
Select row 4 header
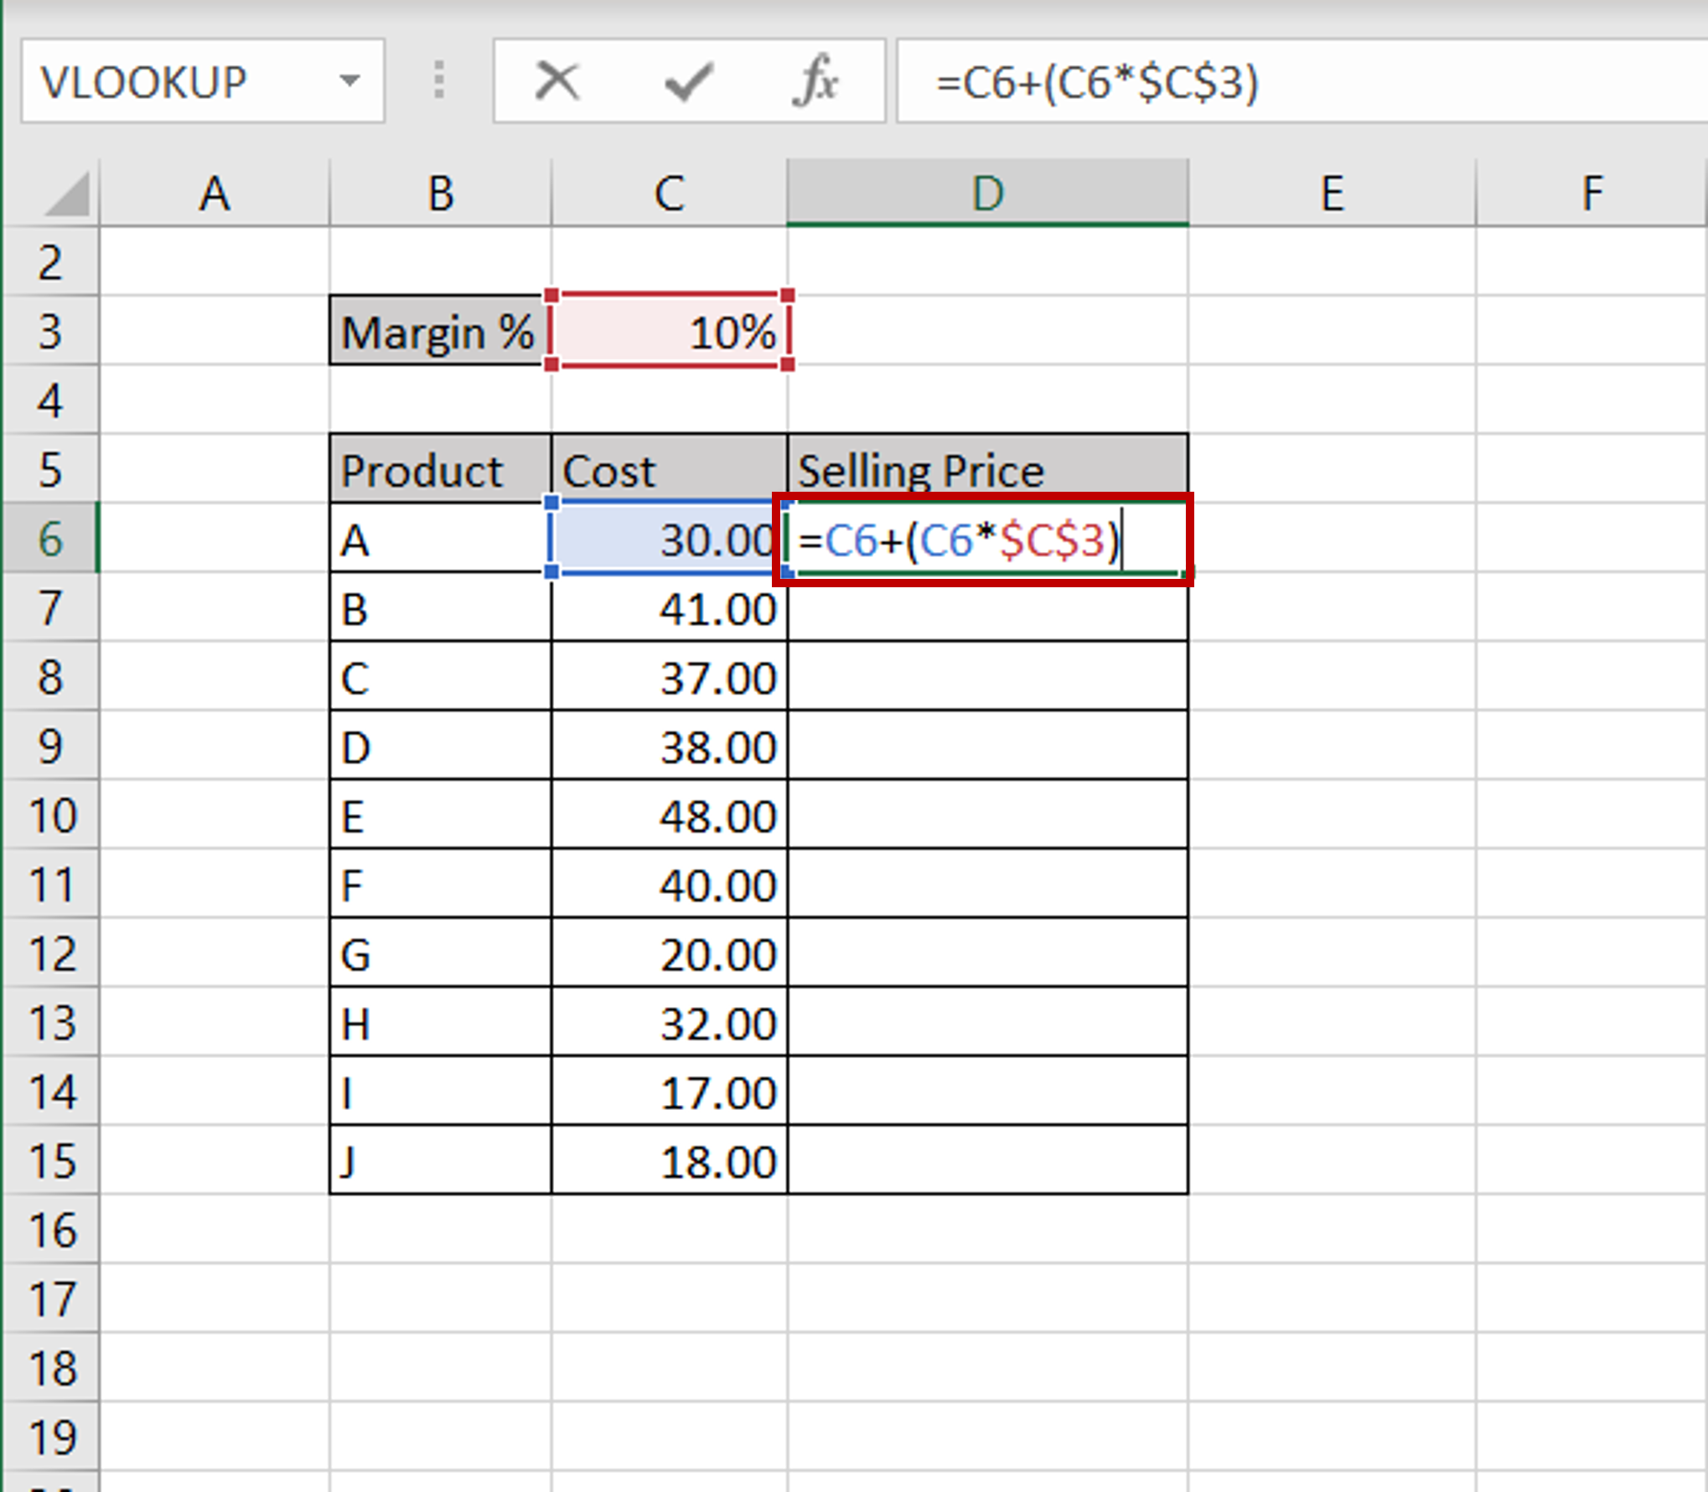50,400
